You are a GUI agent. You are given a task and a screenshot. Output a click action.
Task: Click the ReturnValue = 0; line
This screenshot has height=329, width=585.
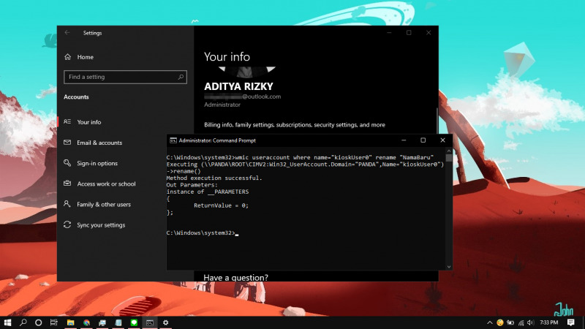click(221, 205)
